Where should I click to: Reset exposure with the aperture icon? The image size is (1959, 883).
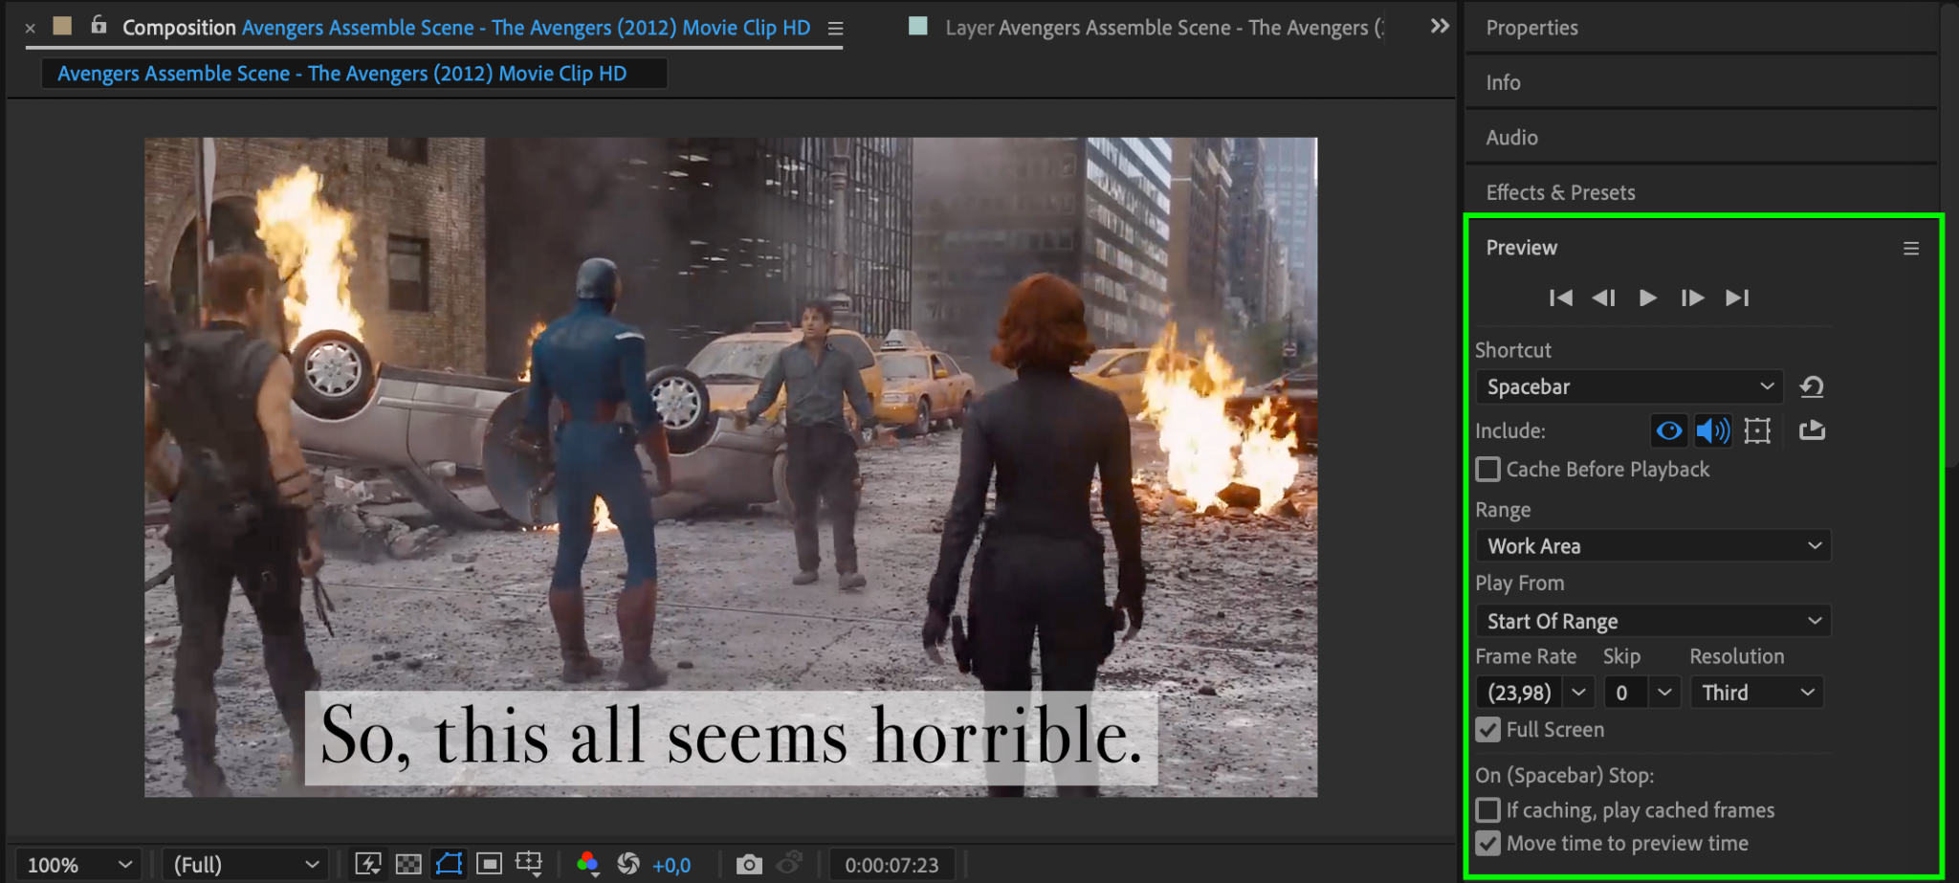pyautogui.click(x=628, y=865)
